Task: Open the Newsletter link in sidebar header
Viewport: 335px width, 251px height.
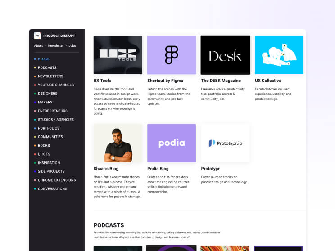Action: click(56, 45)
